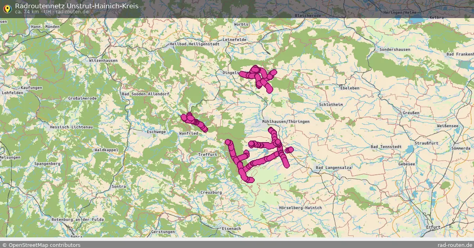Click the Waldkappel label
Image resolution: width=474 pixels, height=248 pixels.
coord(106,150)
